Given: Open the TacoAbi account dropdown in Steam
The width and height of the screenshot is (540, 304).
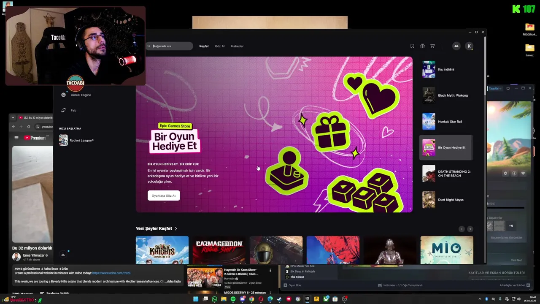Looking at the screenshot, I should (x=495, y=89).
